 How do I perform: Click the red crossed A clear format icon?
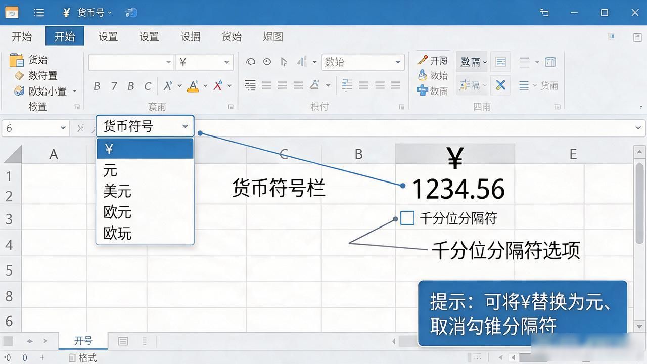[x=218, y=85]
